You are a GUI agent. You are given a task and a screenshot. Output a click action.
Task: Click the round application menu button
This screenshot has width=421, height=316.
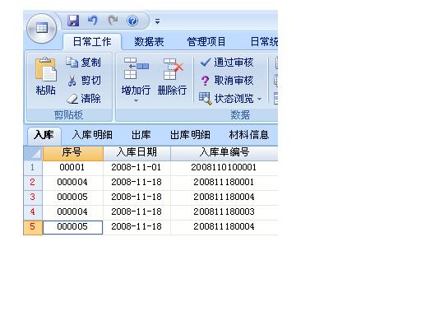42,28
